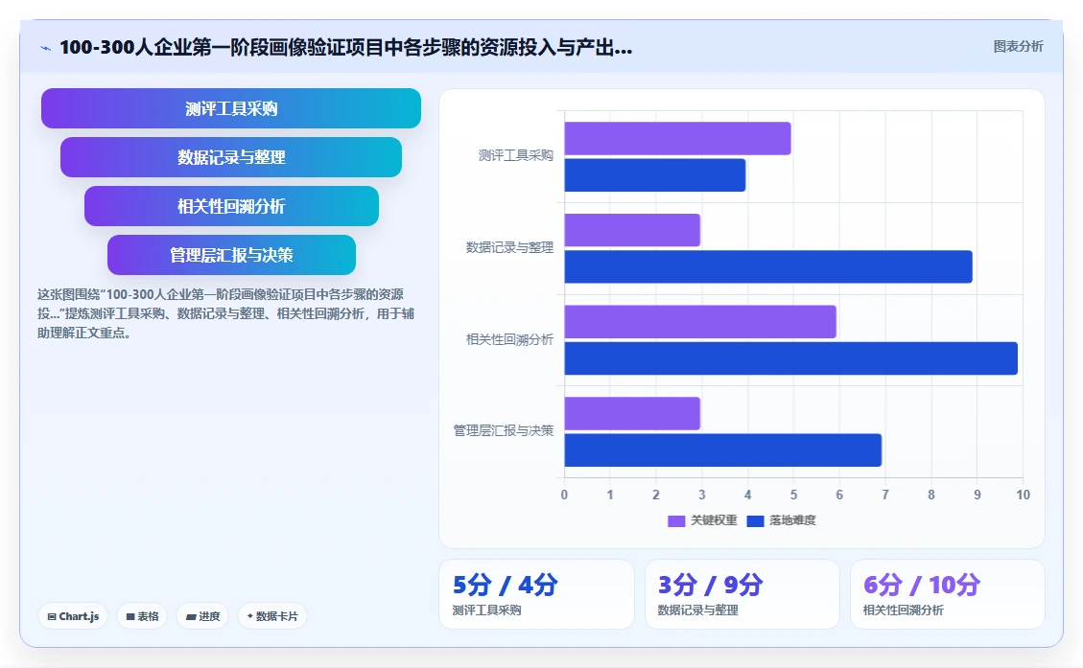Click the description paragraph starting 这张图围绕

coord(225,314)
